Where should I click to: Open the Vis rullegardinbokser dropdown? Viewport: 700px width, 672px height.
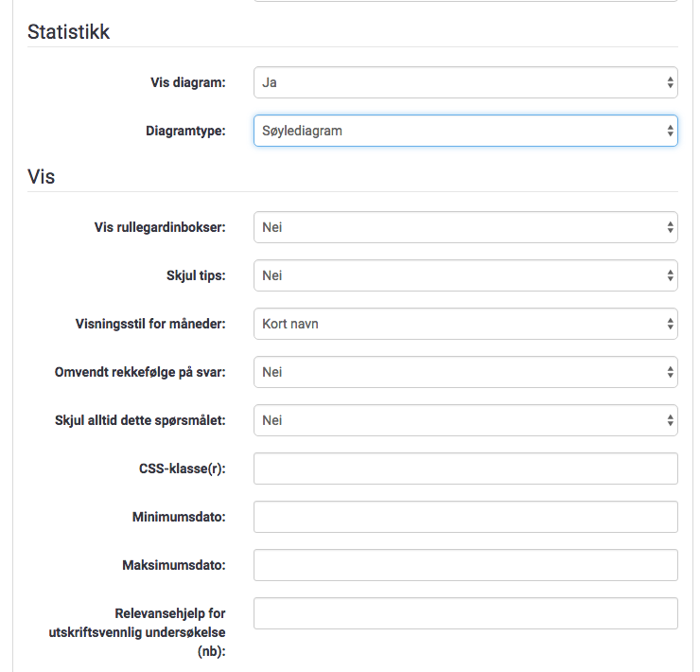465,227
